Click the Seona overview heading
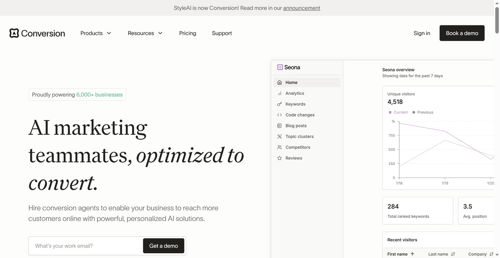 coord(398,70)
